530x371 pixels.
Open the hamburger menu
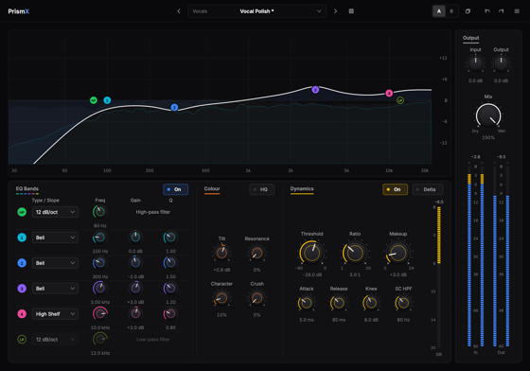pyautogui.click(x=517, y=11)
